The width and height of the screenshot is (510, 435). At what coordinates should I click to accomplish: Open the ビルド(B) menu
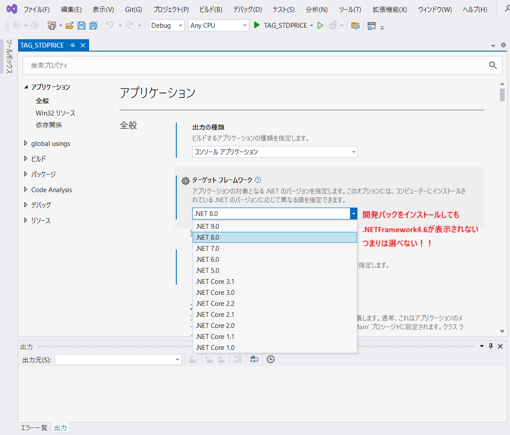tap(211, 10)
